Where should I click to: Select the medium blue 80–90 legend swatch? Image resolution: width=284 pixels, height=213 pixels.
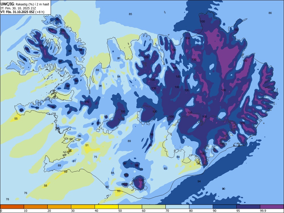[201, 207]
